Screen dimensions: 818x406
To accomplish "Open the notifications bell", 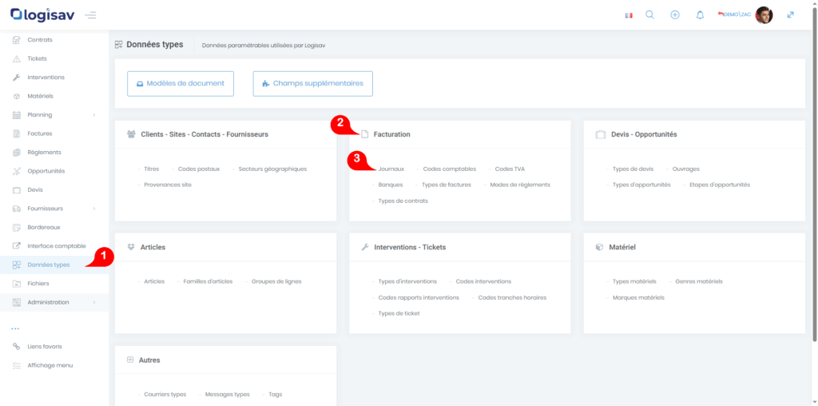I will point(700,14).
